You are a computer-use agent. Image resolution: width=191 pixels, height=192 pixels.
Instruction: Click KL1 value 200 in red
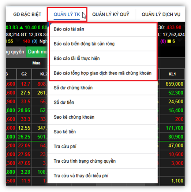(x=179, y=119)
